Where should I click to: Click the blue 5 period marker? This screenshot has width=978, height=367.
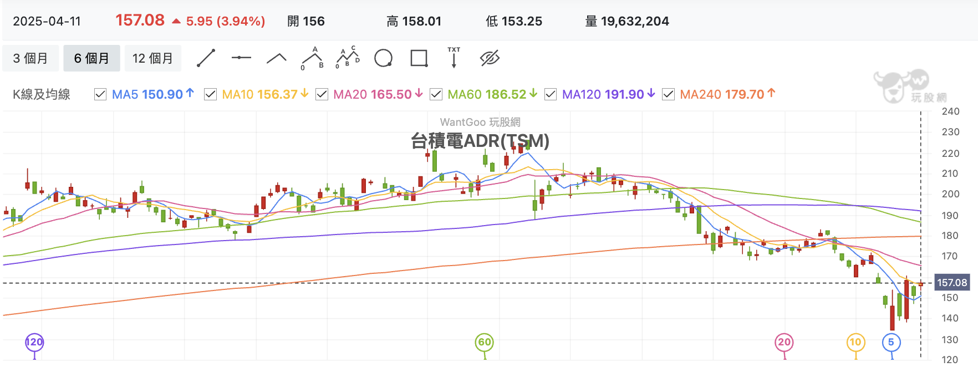pyautogui.click(x=891, y=342)
